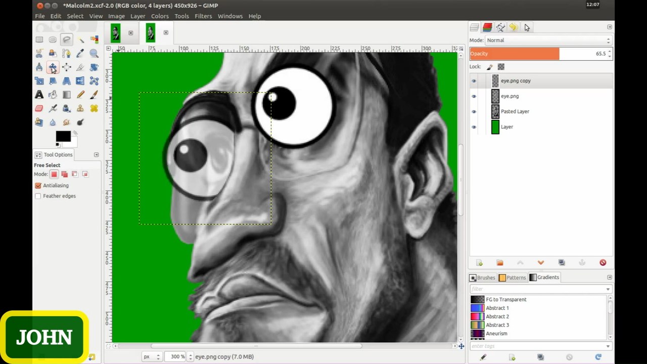
Task: Refresh the gradients list
Action: (598, 357)
